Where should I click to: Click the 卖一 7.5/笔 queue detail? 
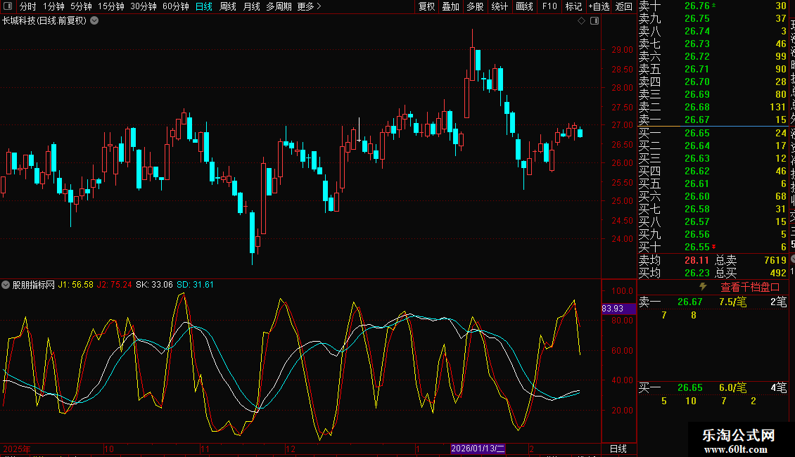pyautogui.click(x=732, y=302)
